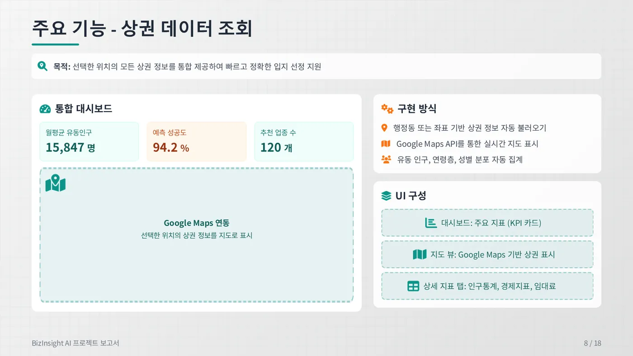Click the purpose sentence starting with 선택한 위치의 모든 상권
Image resolution: width=633 pixels, height=356 pixels.
click(197, 67)
